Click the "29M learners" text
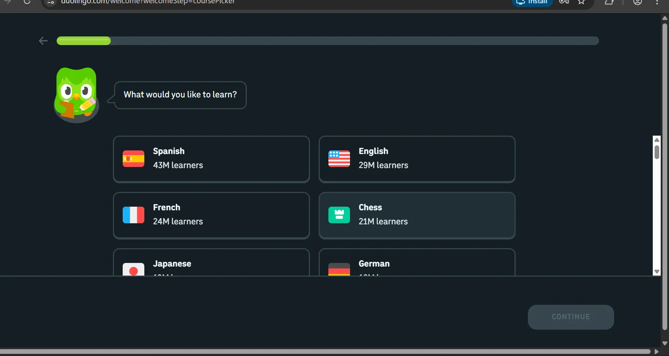Viewport: 669px width, 356px height. (384, 165)
